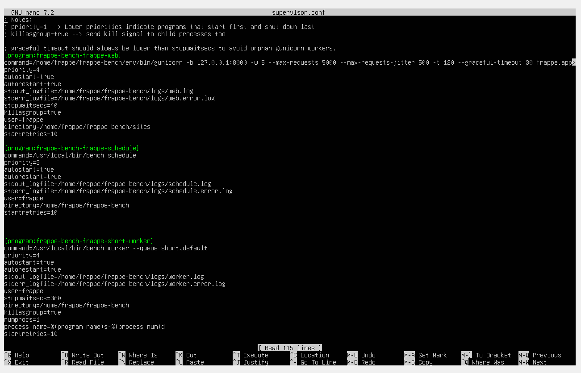
Task: Click process_name=%(program_name)s line
Action: point(84,327)
